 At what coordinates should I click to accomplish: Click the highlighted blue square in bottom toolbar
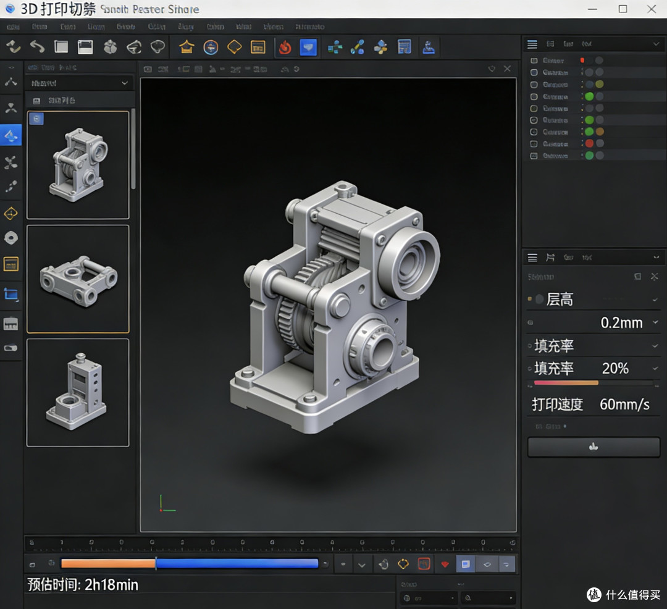[x=466, y=565]
